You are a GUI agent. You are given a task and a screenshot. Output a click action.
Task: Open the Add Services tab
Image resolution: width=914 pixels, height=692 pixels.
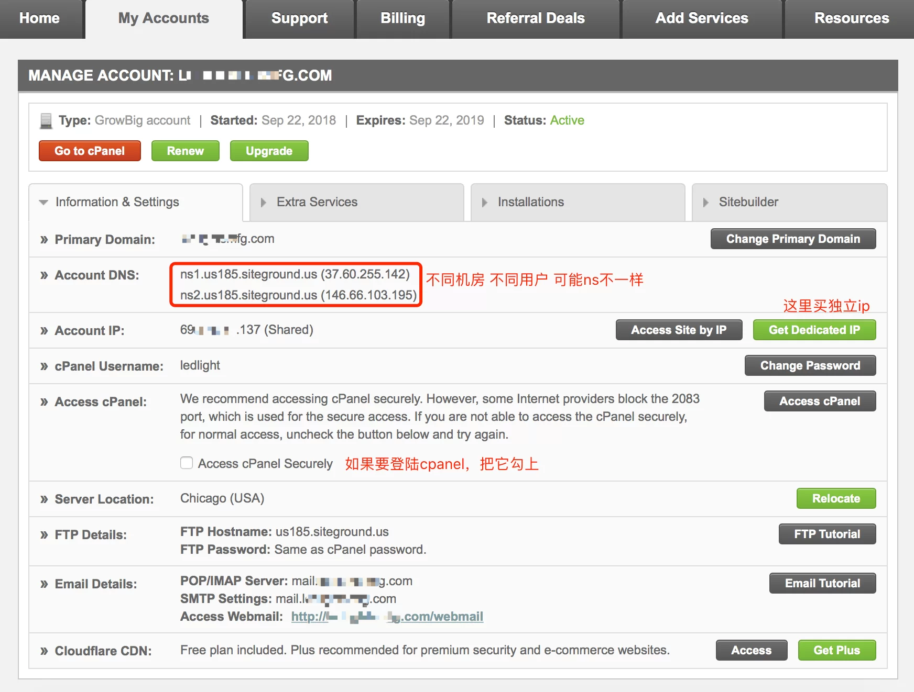click(x=702, y=18)
